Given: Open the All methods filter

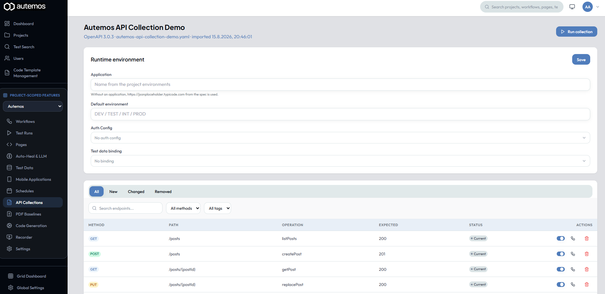Looking at the screenshot, I should pyautogui.click(x=183, y=208).
